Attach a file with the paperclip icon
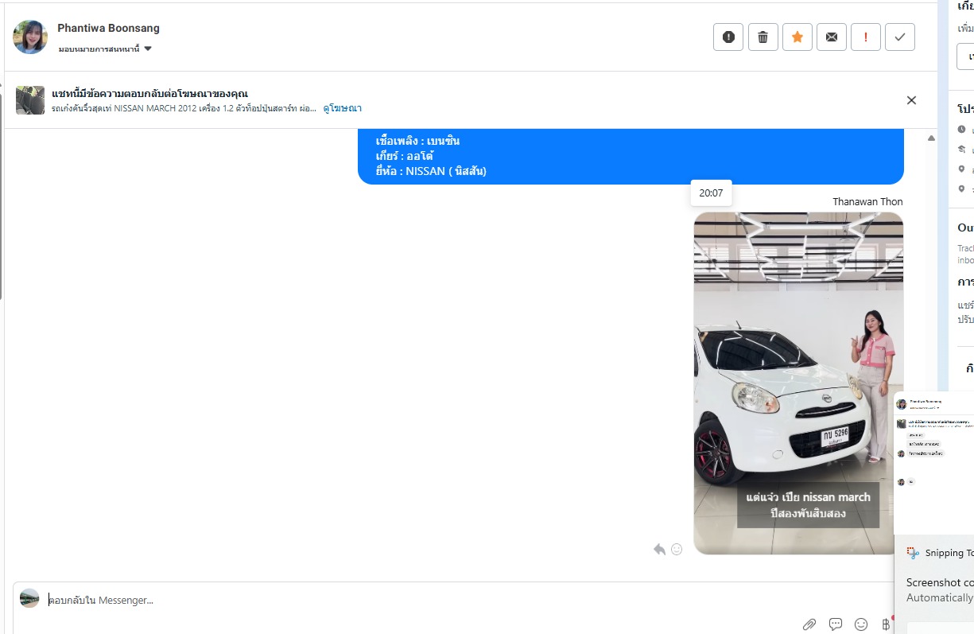974x634 pixels. (809, 624)
